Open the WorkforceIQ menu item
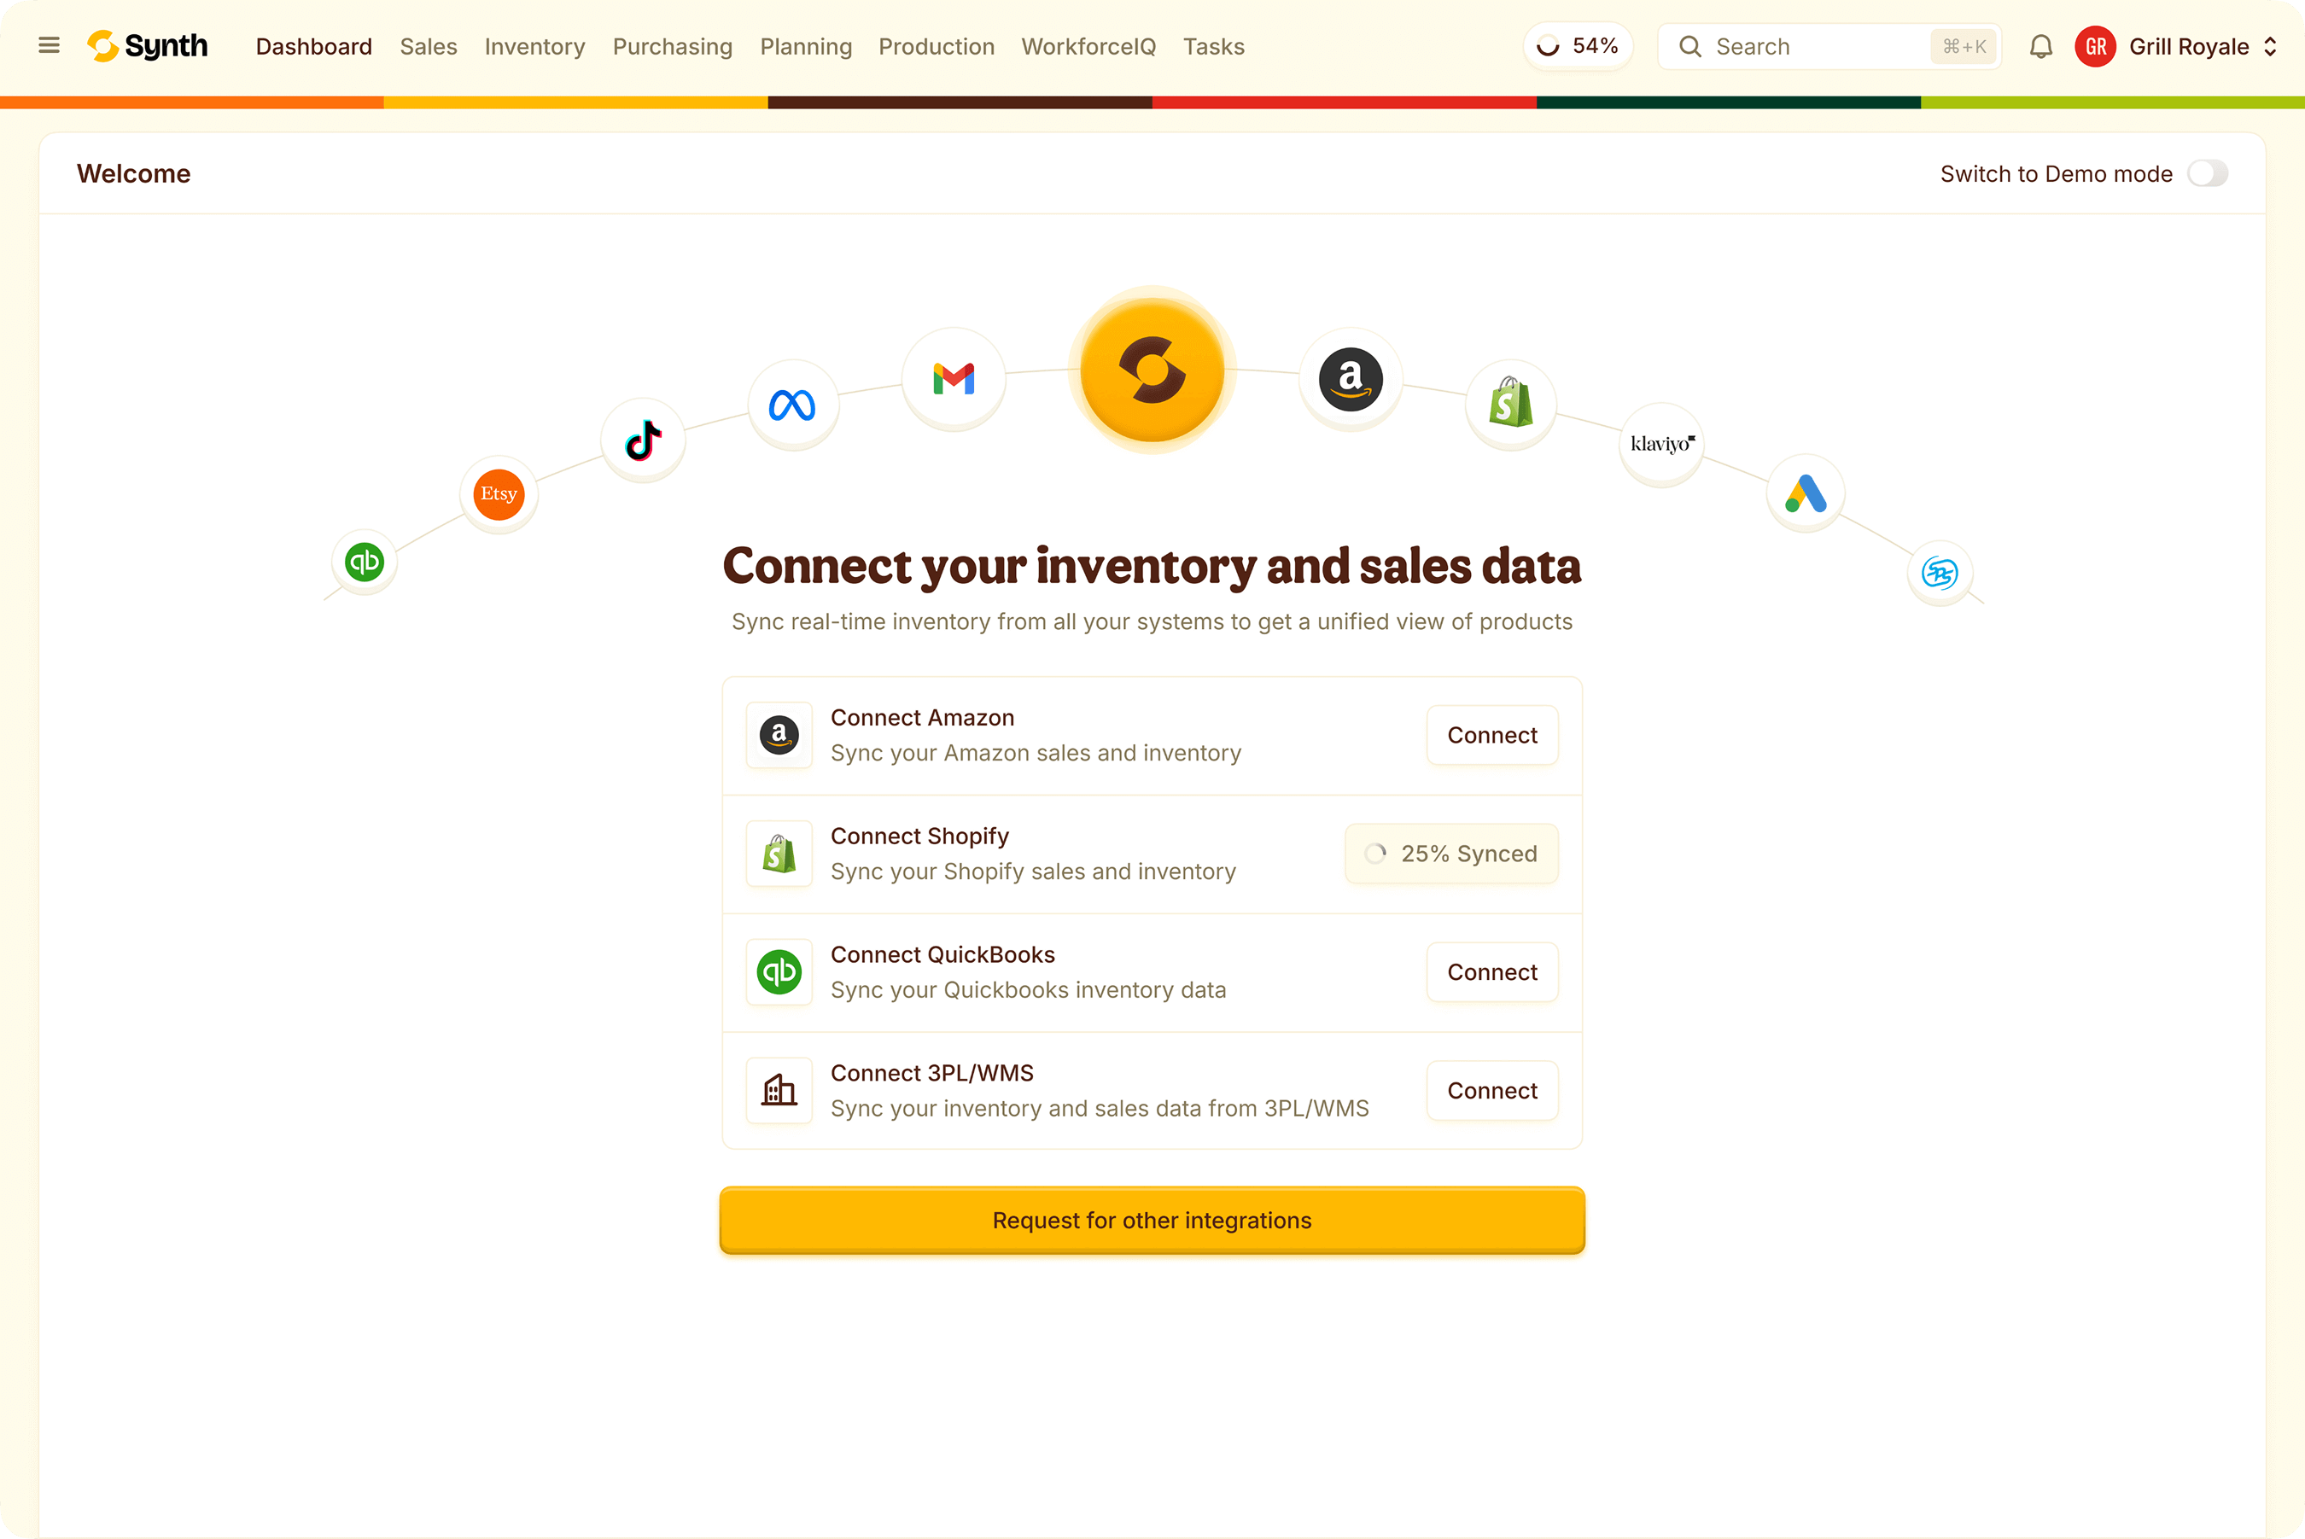Screen dimensions: 2305x1539 [x=1087, y=46]
